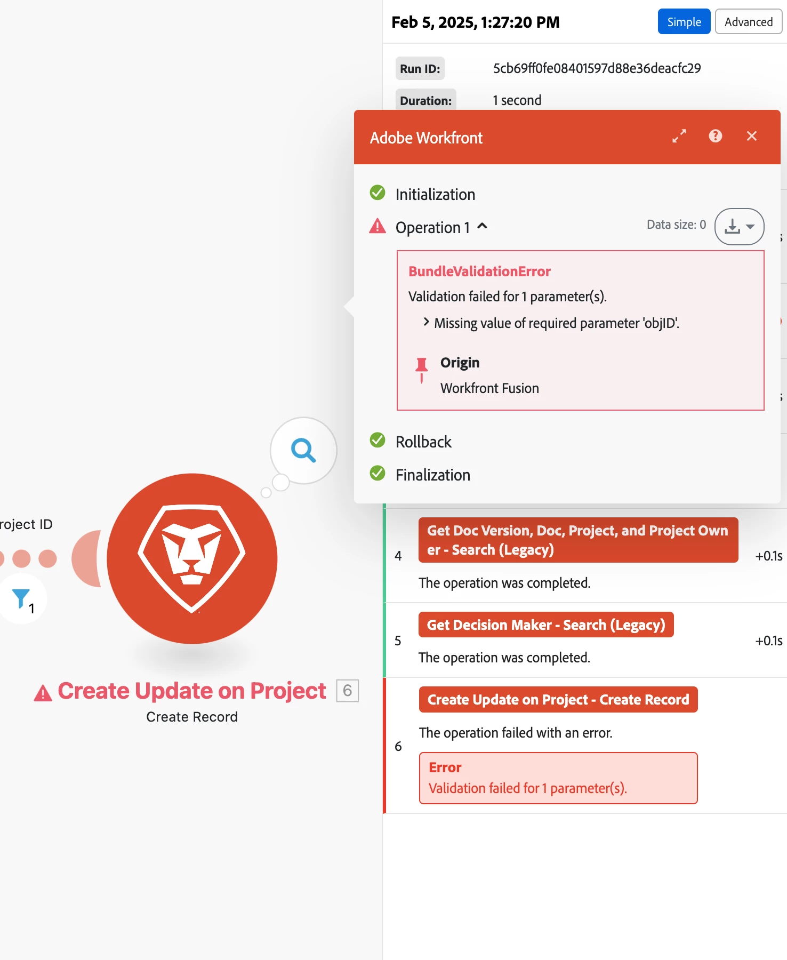Click the Finalization green check icon

[x=378, y=473]
